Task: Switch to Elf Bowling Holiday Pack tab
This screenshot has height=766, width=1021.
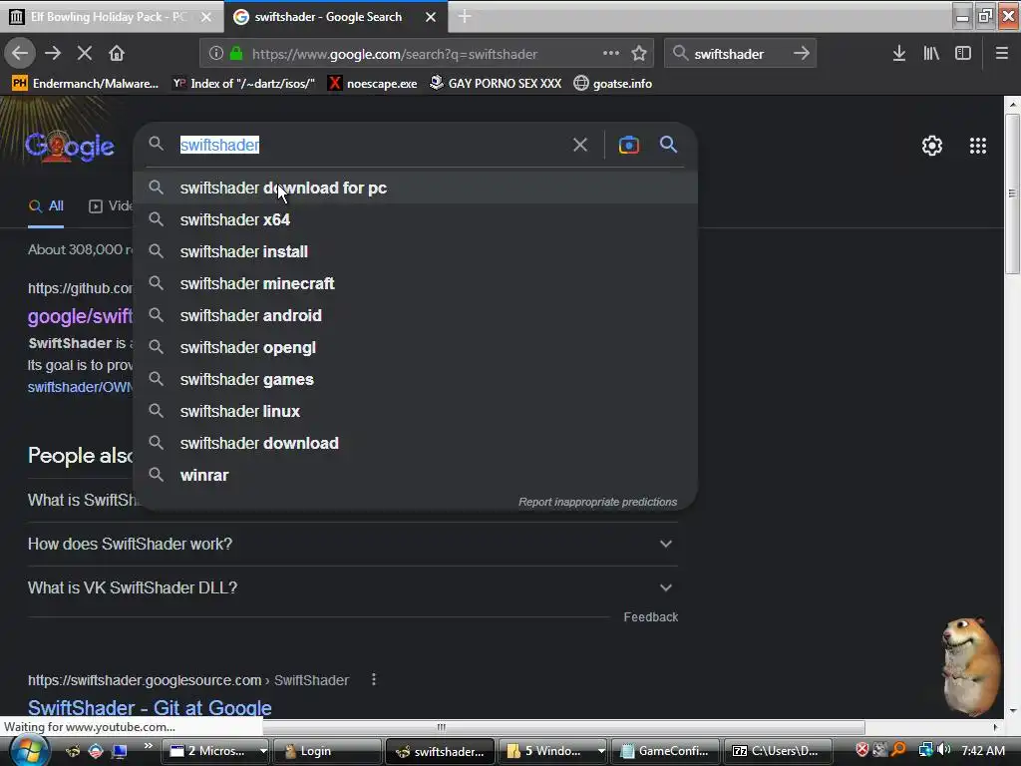Action: [x=112, y=17]
